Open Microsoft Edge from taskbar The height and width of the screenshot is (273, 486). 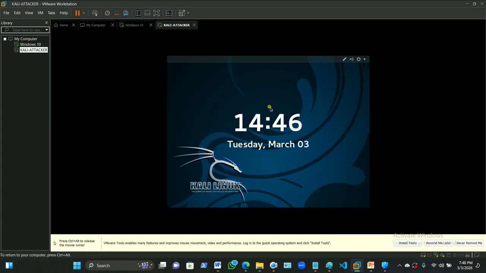246,265
